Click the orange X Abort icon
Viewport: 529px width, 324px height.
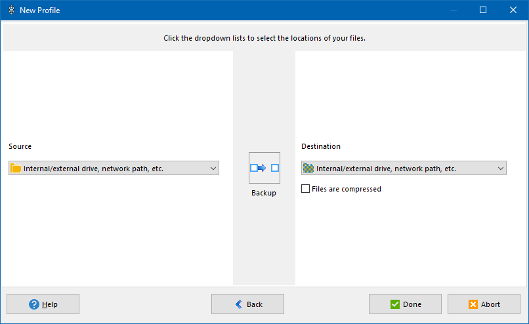pyautogui.click(x=473, y=304)
